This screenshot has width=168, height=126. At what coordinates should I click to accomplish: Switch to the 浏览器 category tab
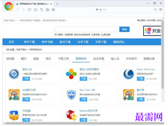[10, 59]
